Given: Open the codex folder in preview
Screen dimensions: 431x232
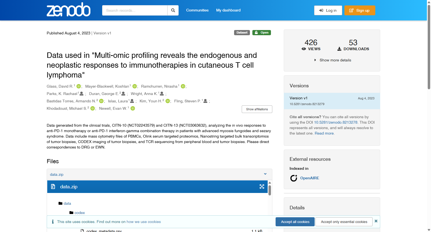Looking at the screenshot, I should (x=79, y=213).
